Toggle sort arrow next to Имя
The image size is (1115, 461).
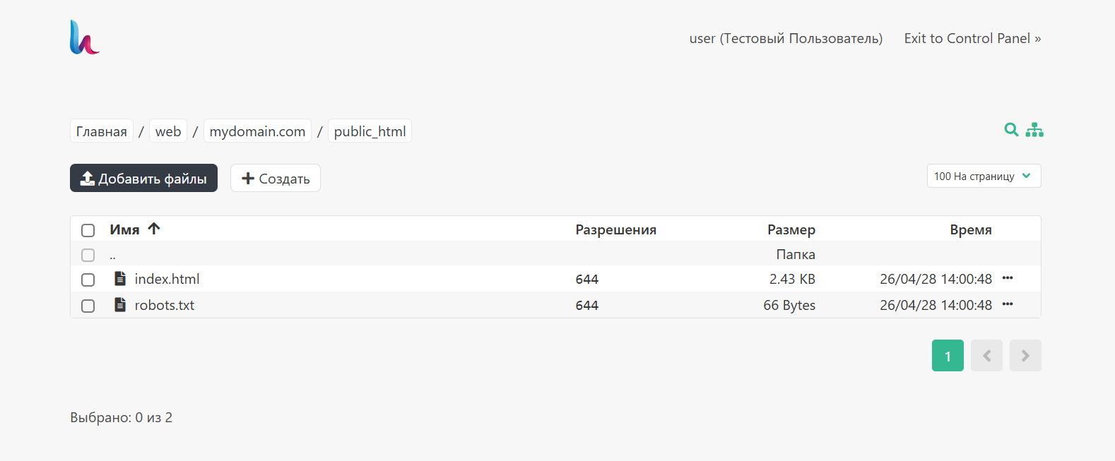(154, 228)
